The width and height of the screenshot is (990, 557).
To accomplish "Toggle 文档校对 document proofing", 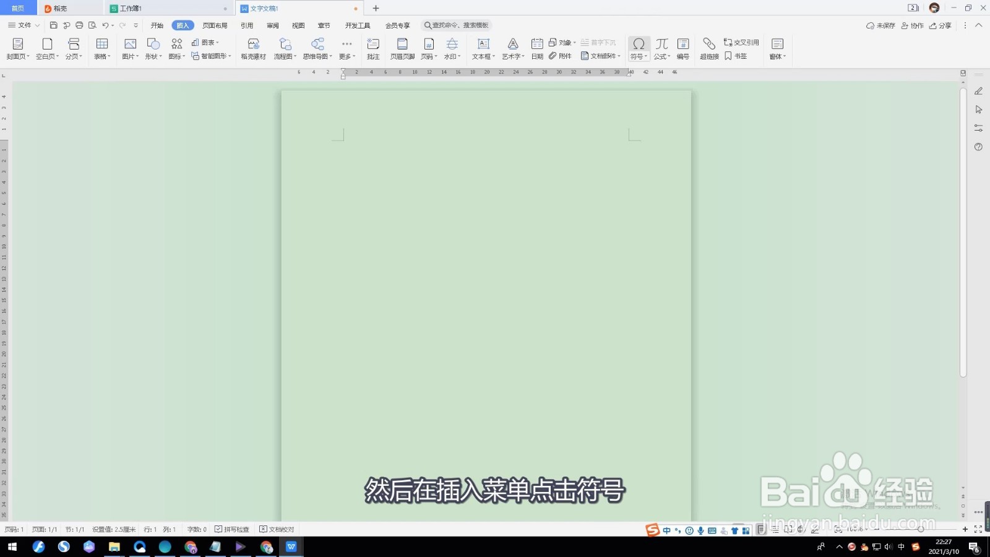I will click(277, 529).
